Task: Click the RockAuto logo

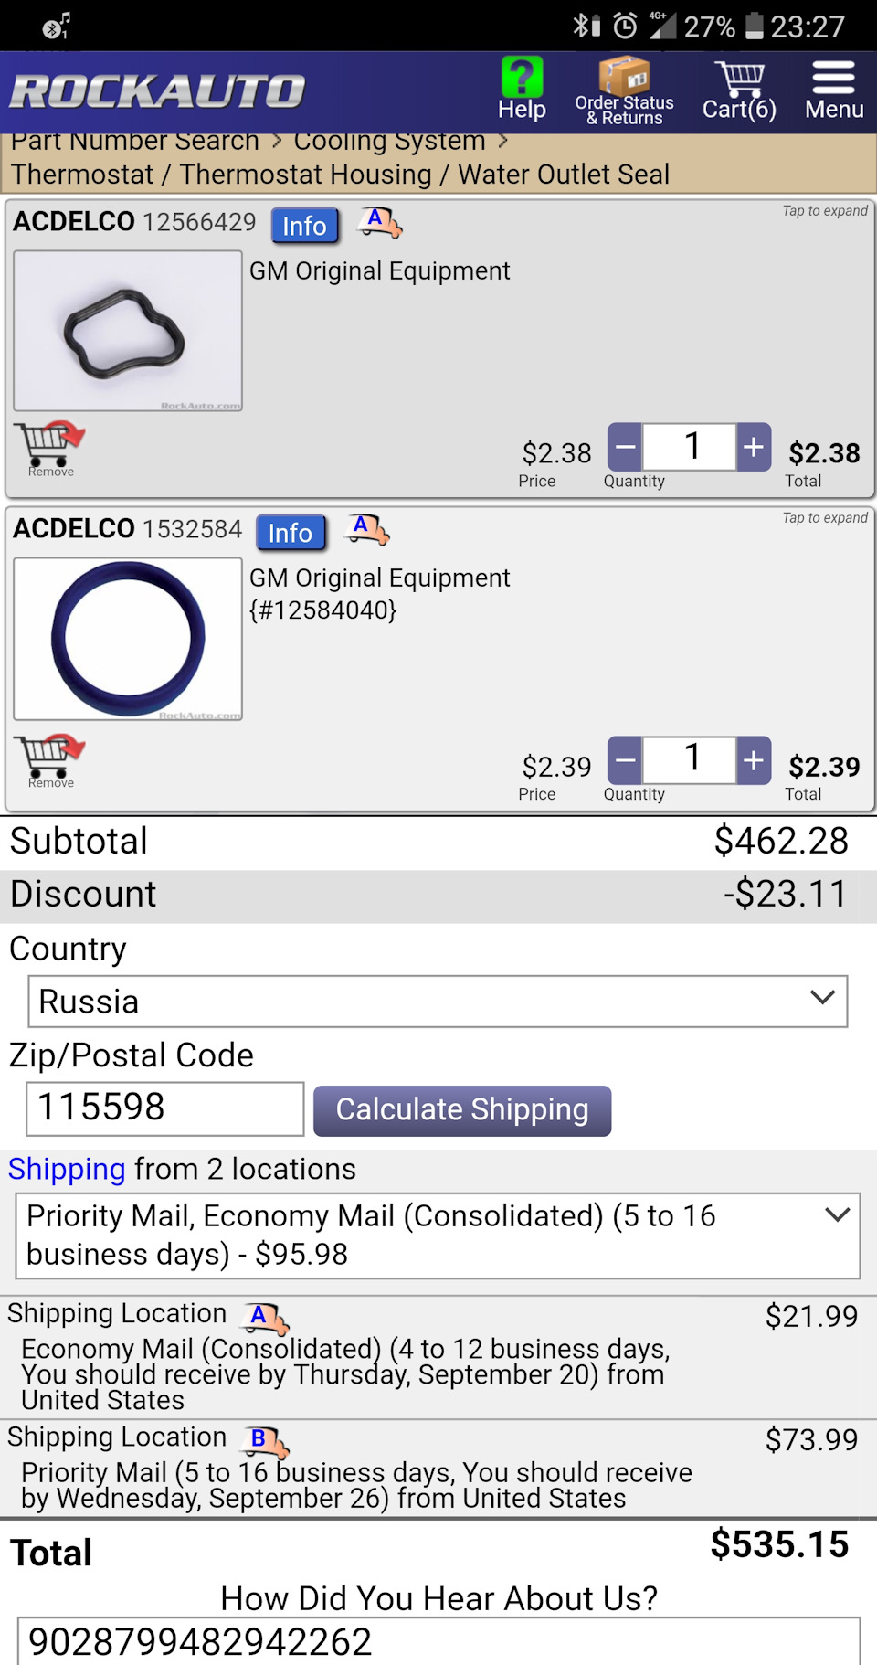Action: [157, 91]
